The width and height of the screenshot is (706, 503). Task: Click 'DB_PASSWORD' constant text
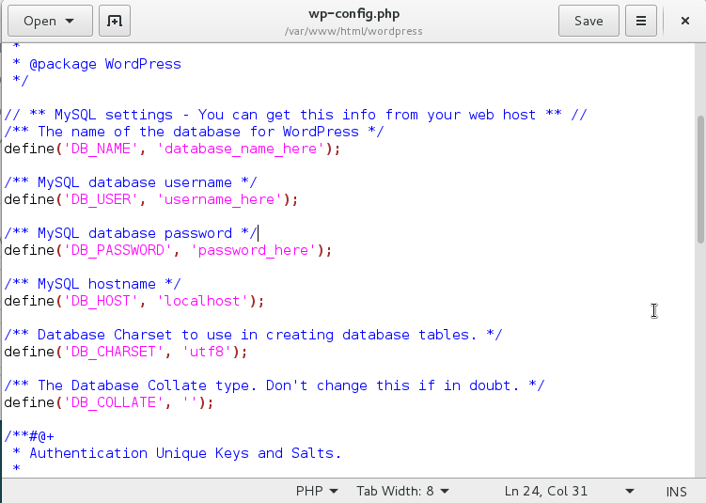pyautogui.click(x=118, y=250)
